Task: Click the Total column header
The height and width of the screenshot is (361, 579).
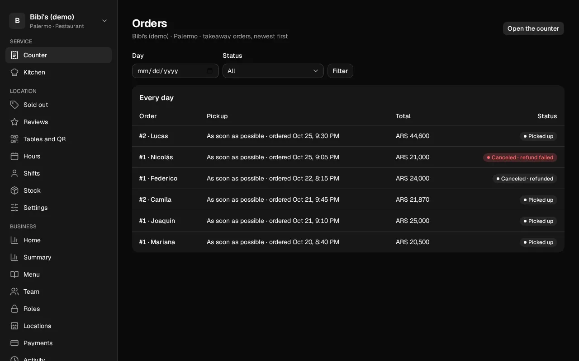Action: tap(403, 116)
